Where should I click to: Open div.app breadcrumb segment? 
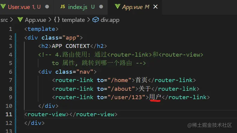point(110,20)
